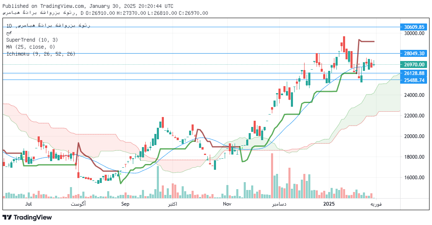Click the Jul label on time axis
432x225 pixels.
(x=29, y=204)
